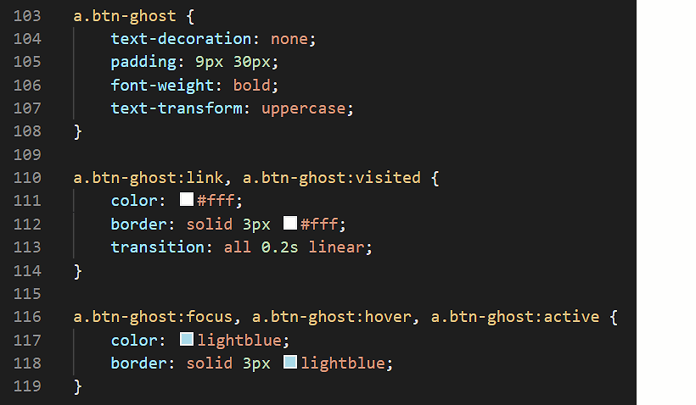Viewport: 696px width, 405px height.
Task: Click the closing brace on line 108
Action: click(78, 131)
